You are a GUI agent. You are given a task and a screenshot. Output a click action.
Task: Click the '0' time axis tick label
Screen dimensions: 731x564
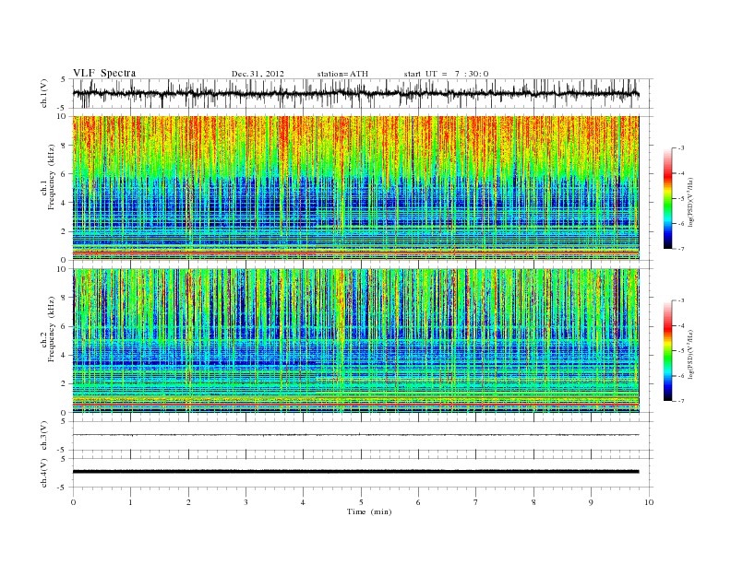(x=73, y=502)
